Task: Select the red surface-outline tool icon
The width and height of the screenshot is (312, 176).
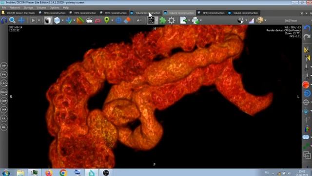Action: point(98,21)
